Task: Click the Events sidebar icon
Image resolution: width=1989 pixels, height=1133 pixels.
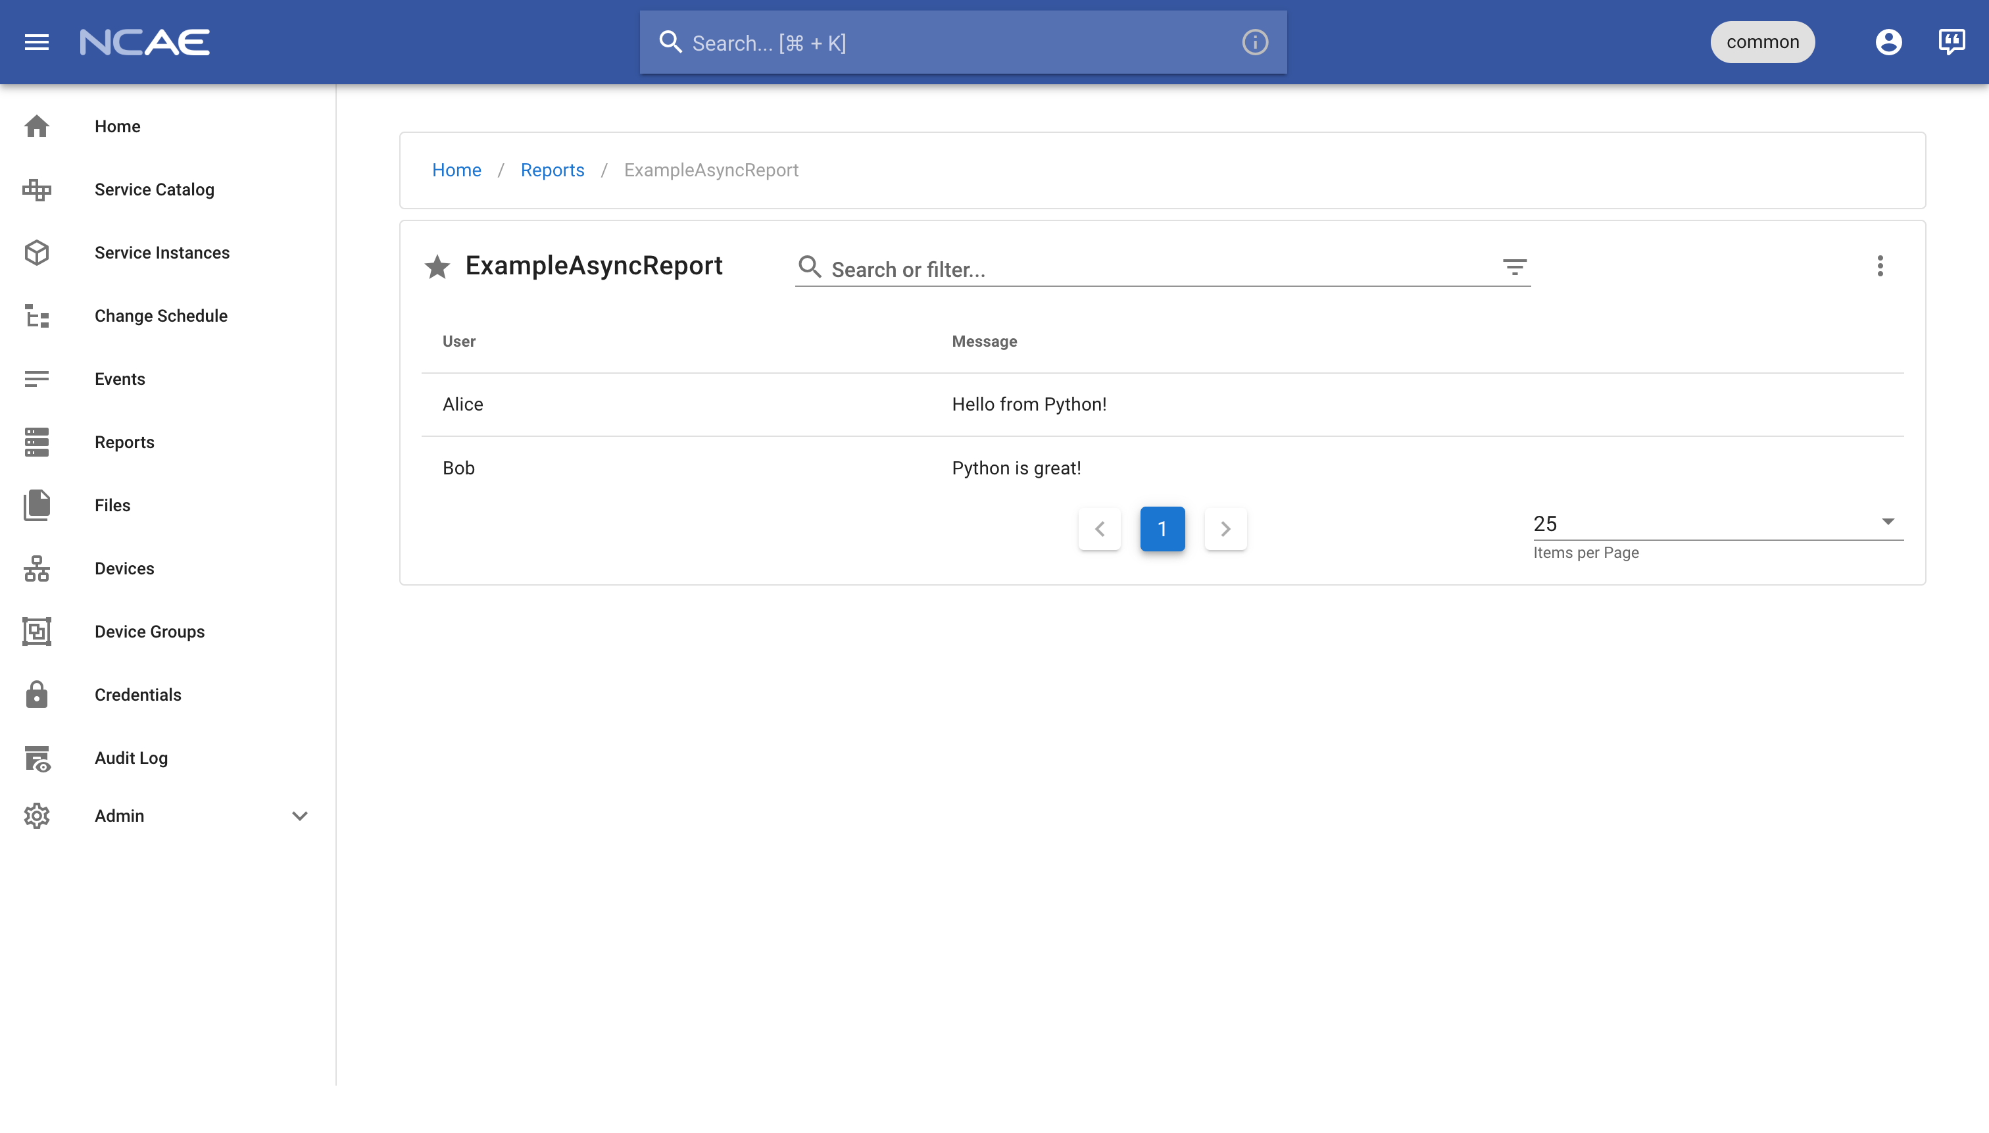Action: point(37,379)
